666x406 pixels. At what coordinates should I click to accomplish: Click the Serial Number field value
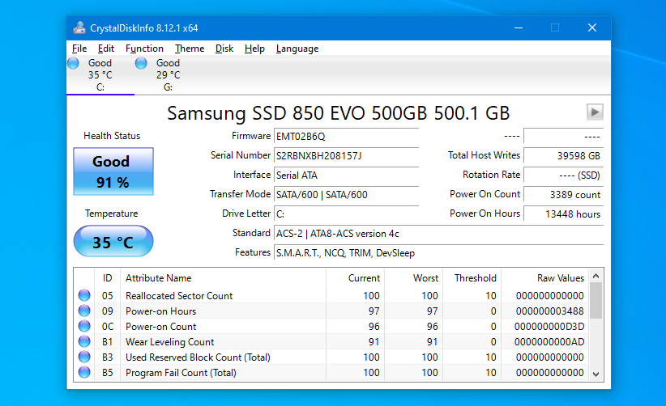click(346, 156)
